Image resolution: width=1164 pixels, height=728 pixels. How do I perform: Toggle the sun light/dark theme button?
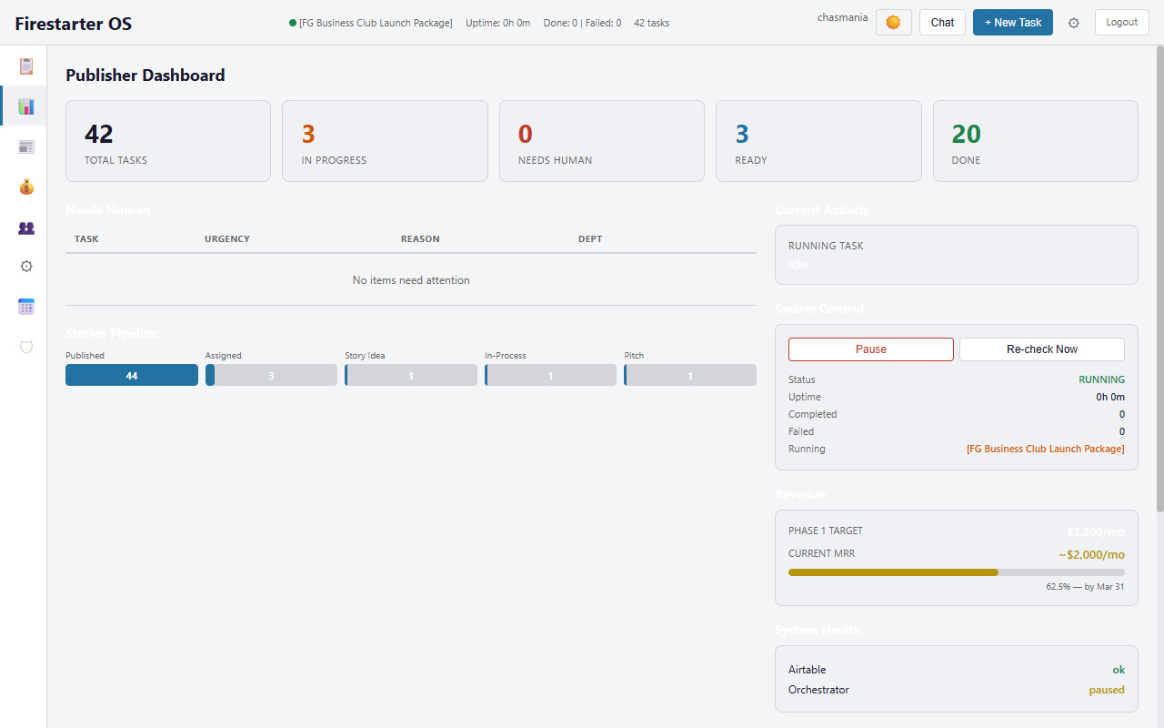click(x=893, y=23)
